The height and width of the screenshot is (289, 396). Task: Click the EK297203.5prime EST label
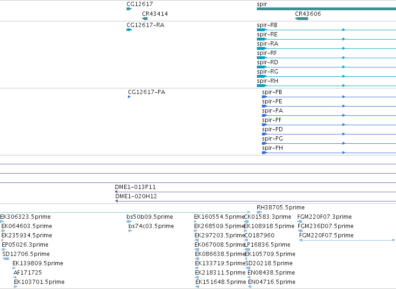coord(220,235)
